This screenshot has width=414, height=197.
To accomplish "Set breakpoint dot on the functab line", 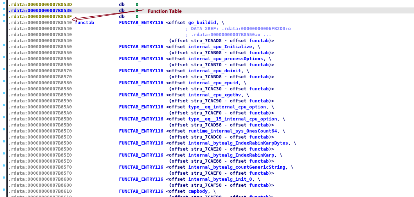I will coord(4,21).
